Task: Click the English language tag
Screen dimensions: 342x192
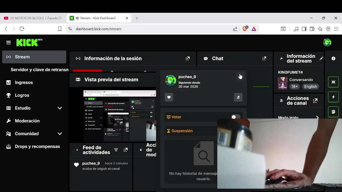Action: [x=310, y=86]
